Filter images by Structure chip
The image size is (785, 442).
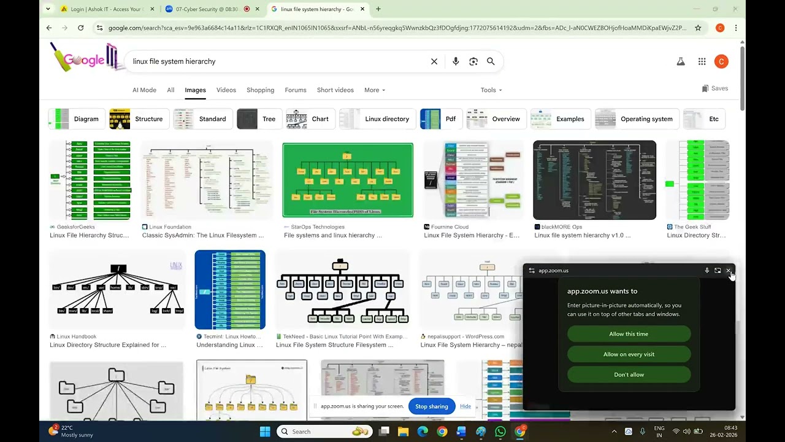pyautogui.click(x=139, y=119)
